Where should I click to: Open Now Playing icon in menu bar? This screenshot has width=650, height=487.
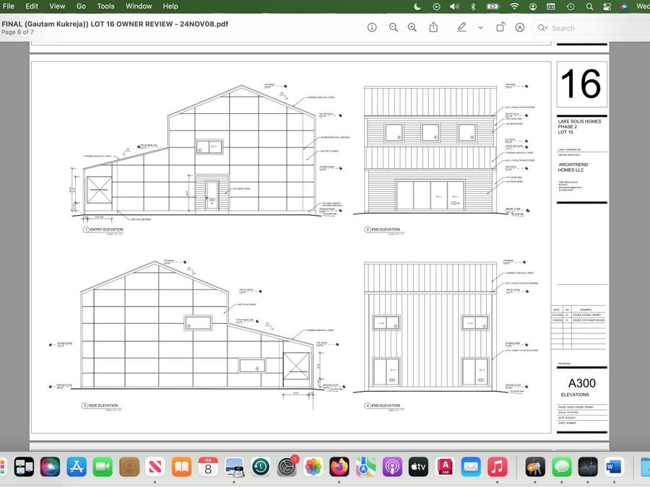coord(436,6)
